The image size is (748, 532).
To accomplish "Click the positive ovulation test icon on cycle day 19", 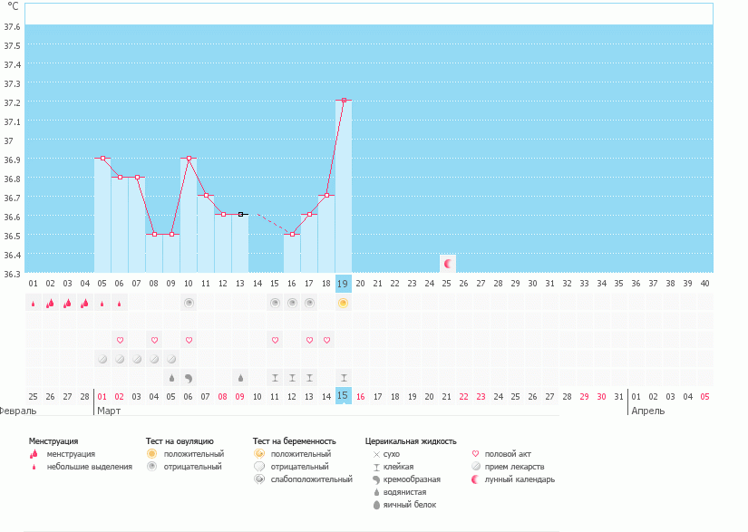I will point(344,303).
